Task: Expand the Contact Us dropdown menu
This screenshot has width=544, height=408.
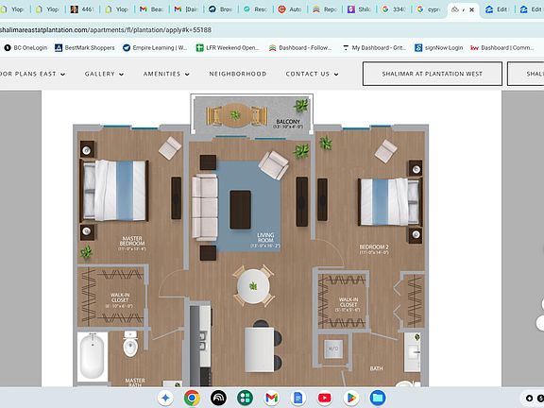Action: [x=312, y=74]
